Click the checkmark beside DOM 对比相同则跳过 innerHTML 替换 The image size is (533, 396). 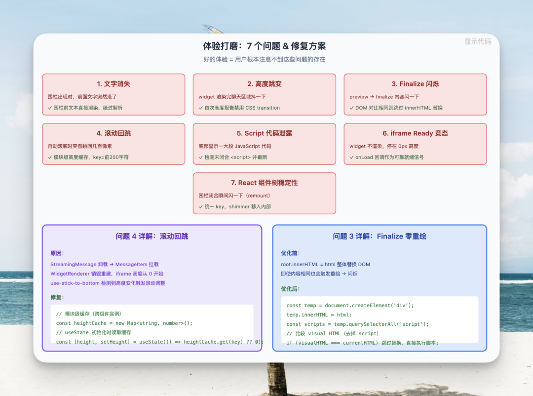[x=352, y=108]
